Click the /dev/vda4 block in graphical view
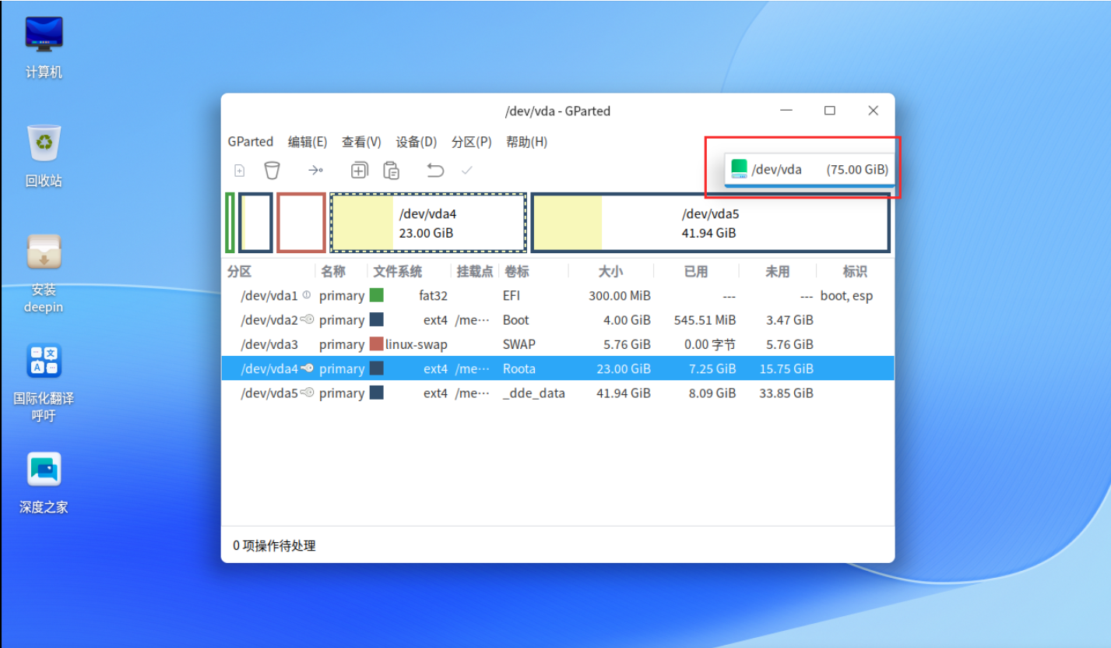Screen dimensions: 1111x648 click(x=427, y=223)
